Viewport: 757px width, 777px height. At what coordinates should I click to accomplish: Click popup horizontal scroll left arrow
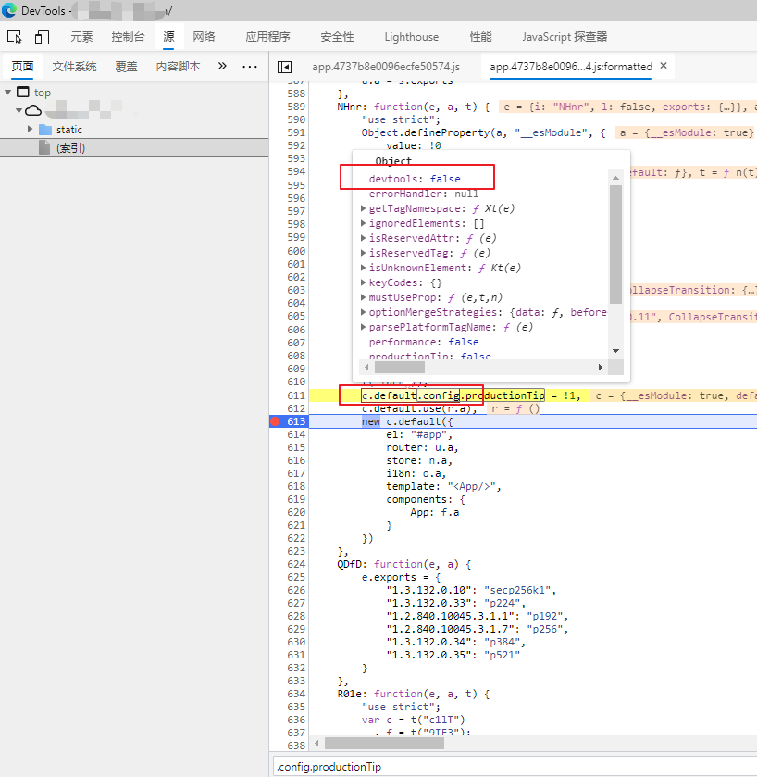pos(366,367)
